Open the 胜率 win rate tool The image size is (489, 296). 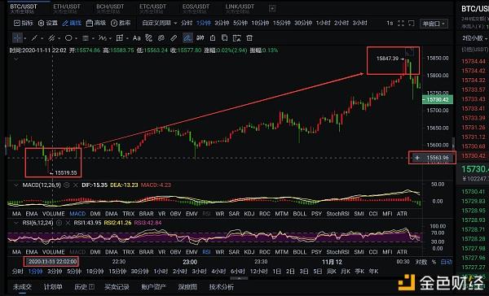tap(121, 23)
